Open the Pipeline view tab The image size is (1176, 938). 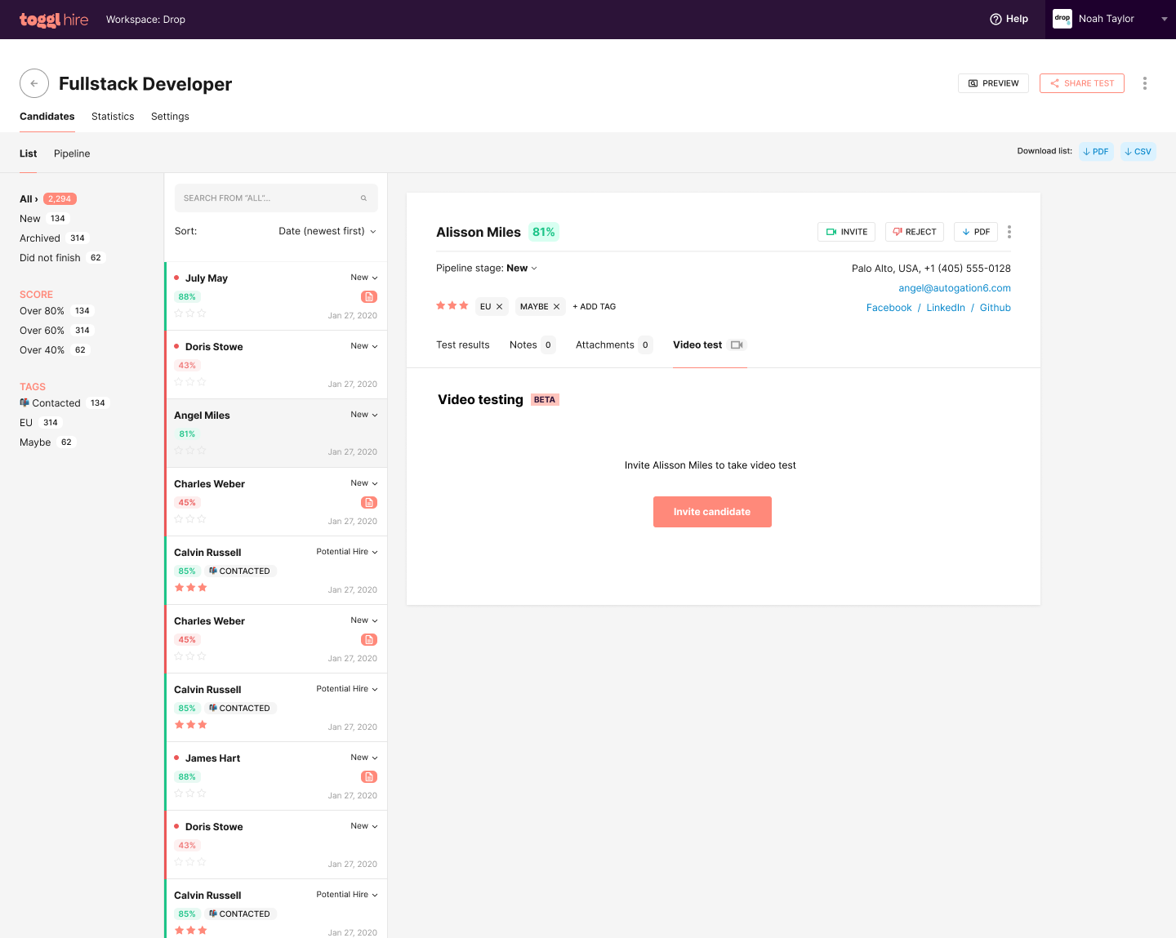(72, 153)
